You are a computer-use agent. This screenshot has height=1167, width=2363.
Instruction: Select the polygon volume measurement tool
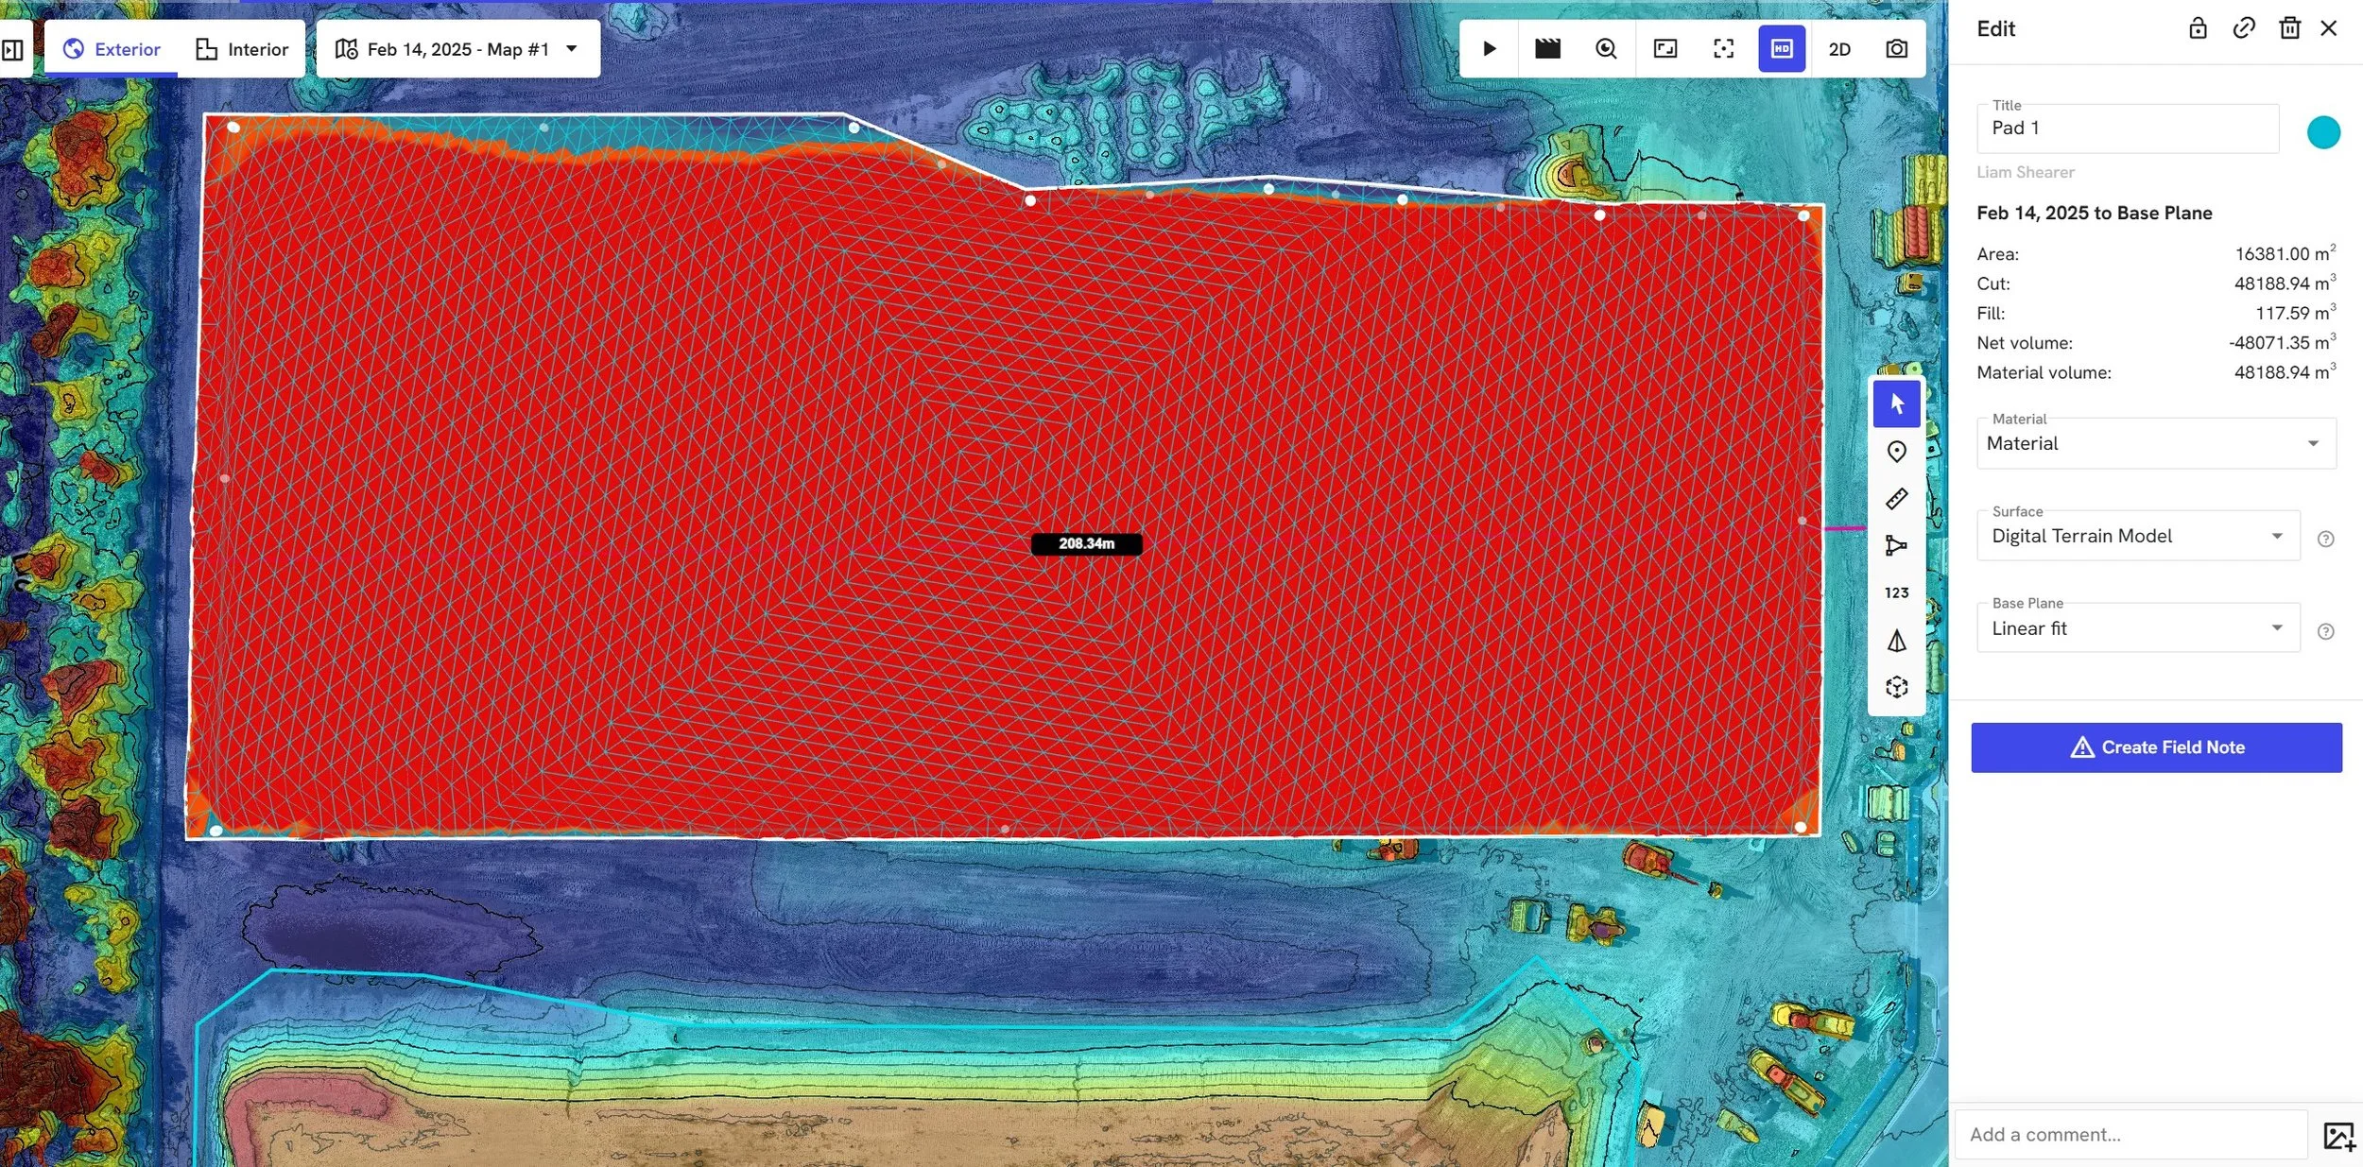[x=1897, y=545]
